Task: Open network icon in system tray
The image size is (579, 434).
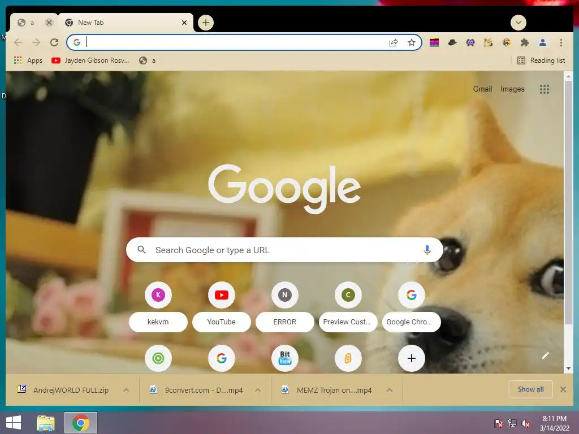Action: pyautogui.click(x=512, y=423)
